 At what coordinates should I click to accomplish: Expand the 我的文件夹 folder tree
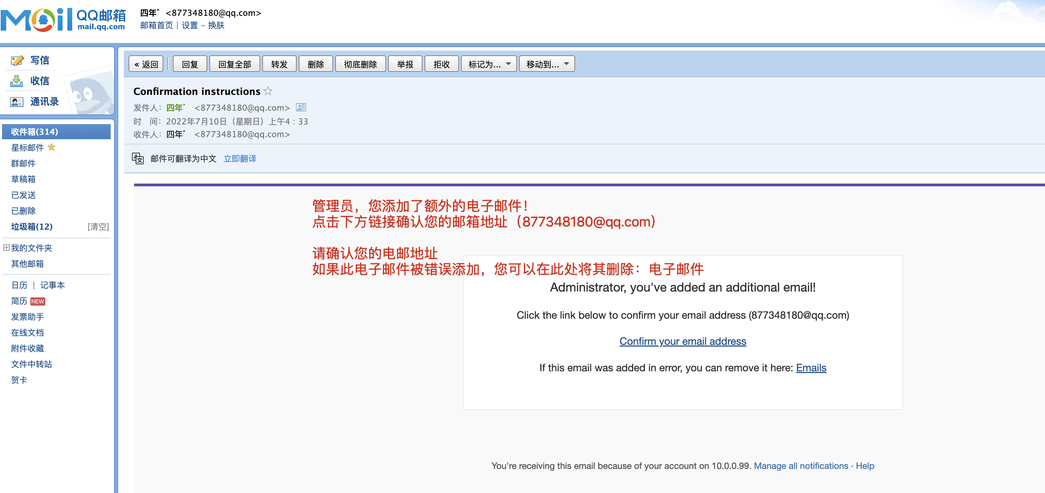[7, 248]
